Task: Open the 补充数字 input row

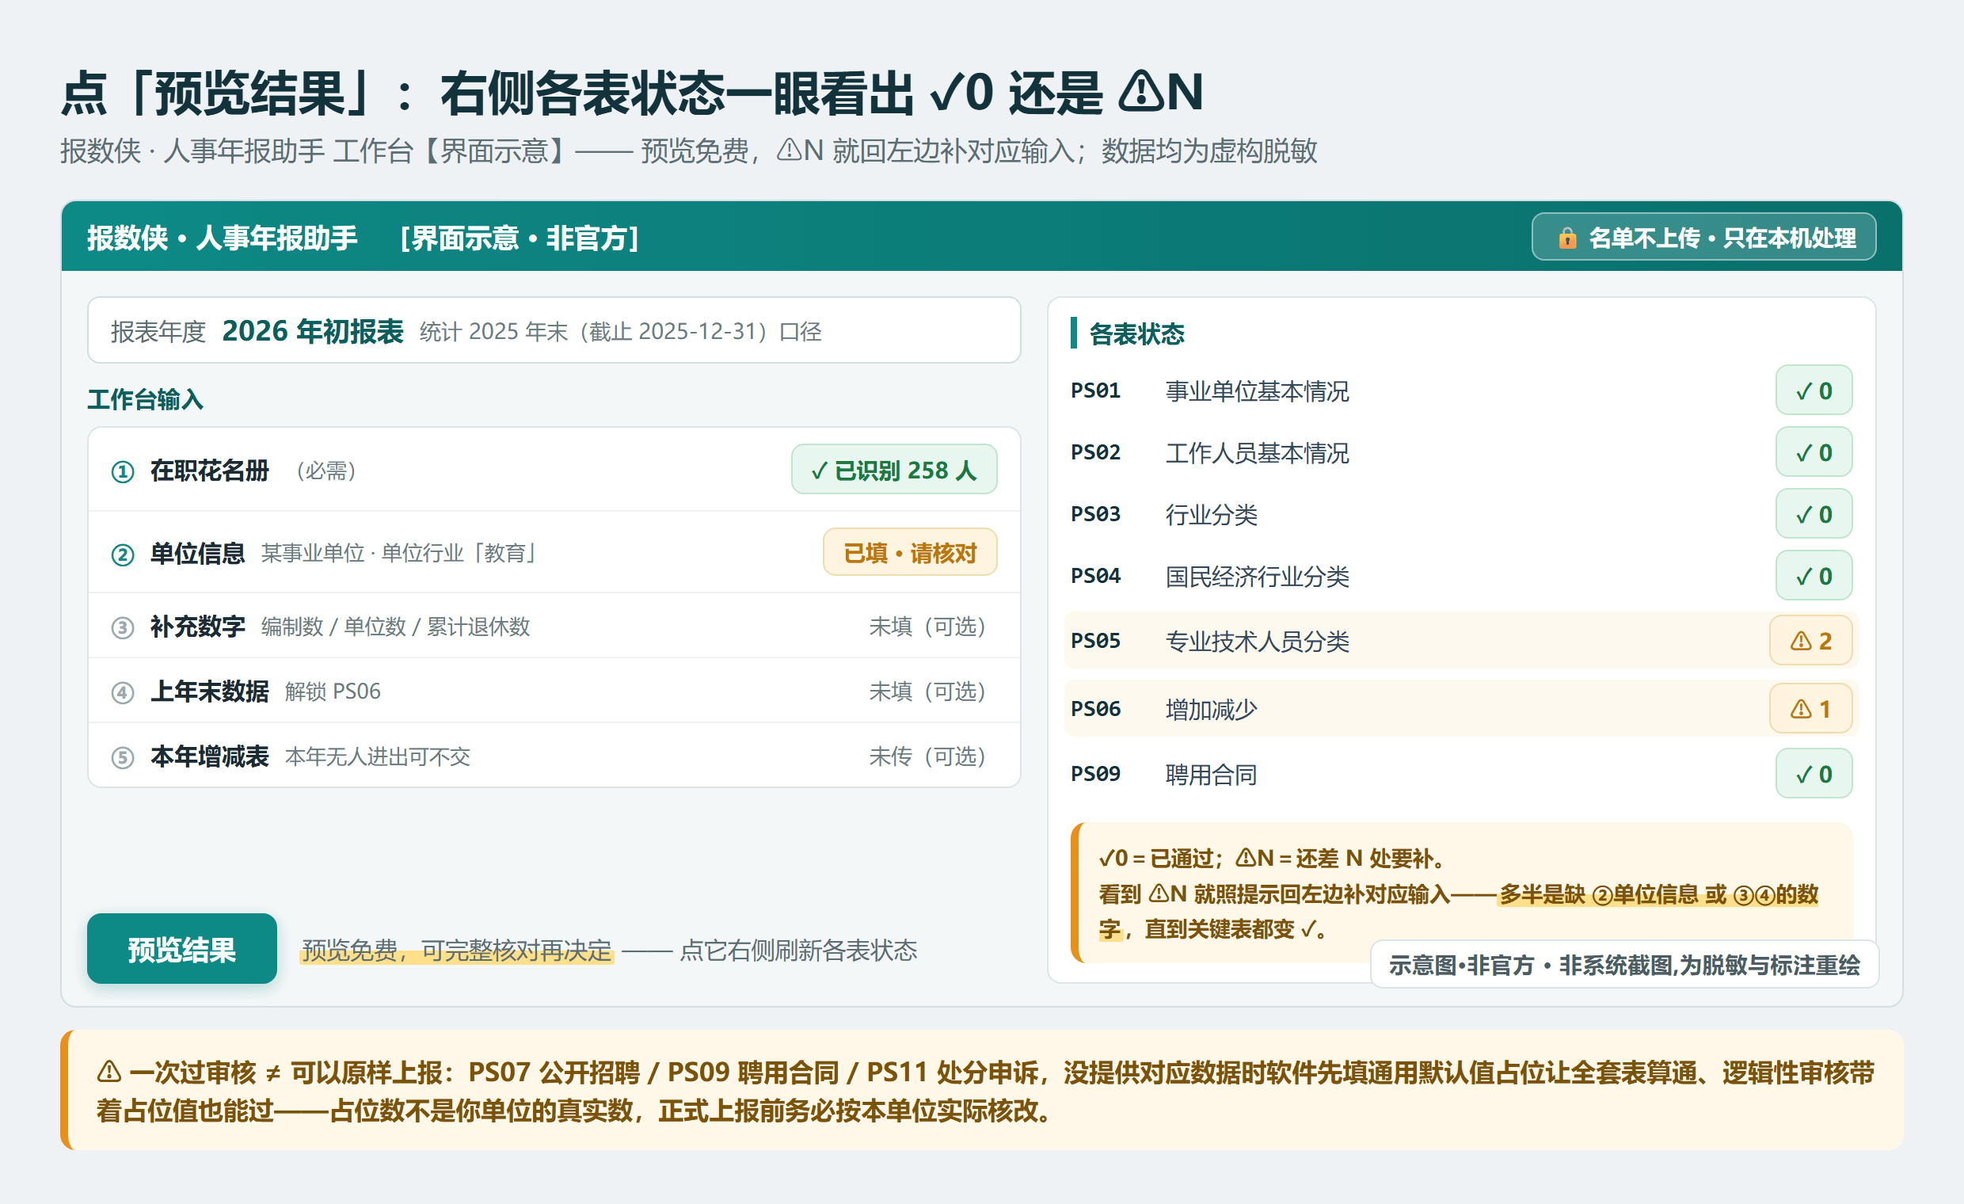Action: [x=554, y=626]
